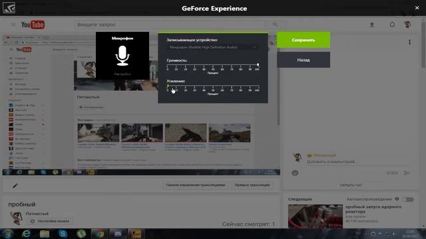This screenshot has height=239, width=426.
Task: Click the 'пробный запуск ядерного реактора' title
Action: coord(373,209)
